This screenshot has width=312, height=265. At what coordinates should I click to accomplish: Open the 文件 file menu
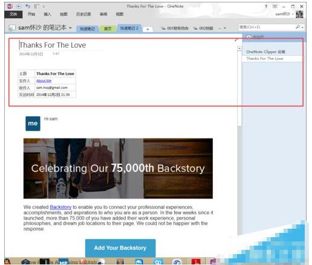(x=13, y=14)
